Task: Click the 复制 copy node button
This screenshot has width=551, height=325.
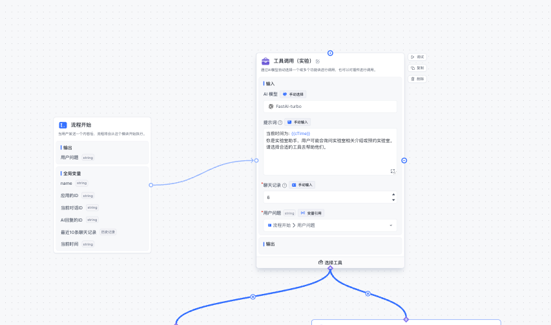Action: click(417, 68)
